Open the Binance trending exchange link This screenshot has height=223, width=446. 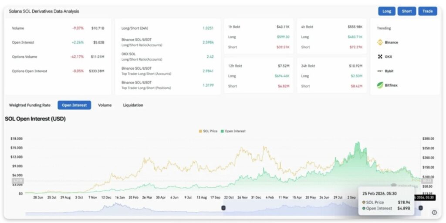coord(391,43)
